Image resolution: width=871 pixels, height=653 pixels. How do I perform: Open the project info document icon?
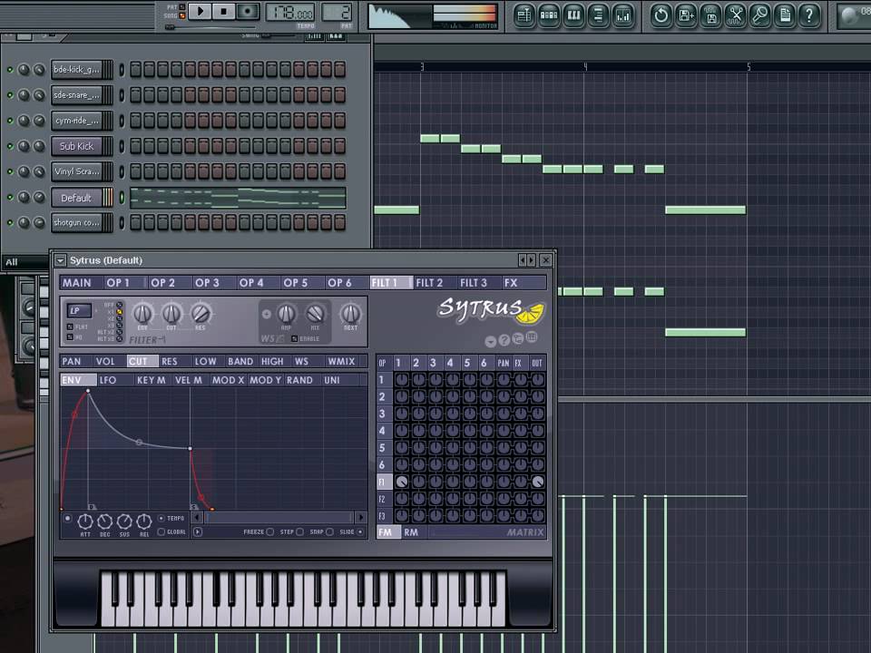click(x=785, y=15)
